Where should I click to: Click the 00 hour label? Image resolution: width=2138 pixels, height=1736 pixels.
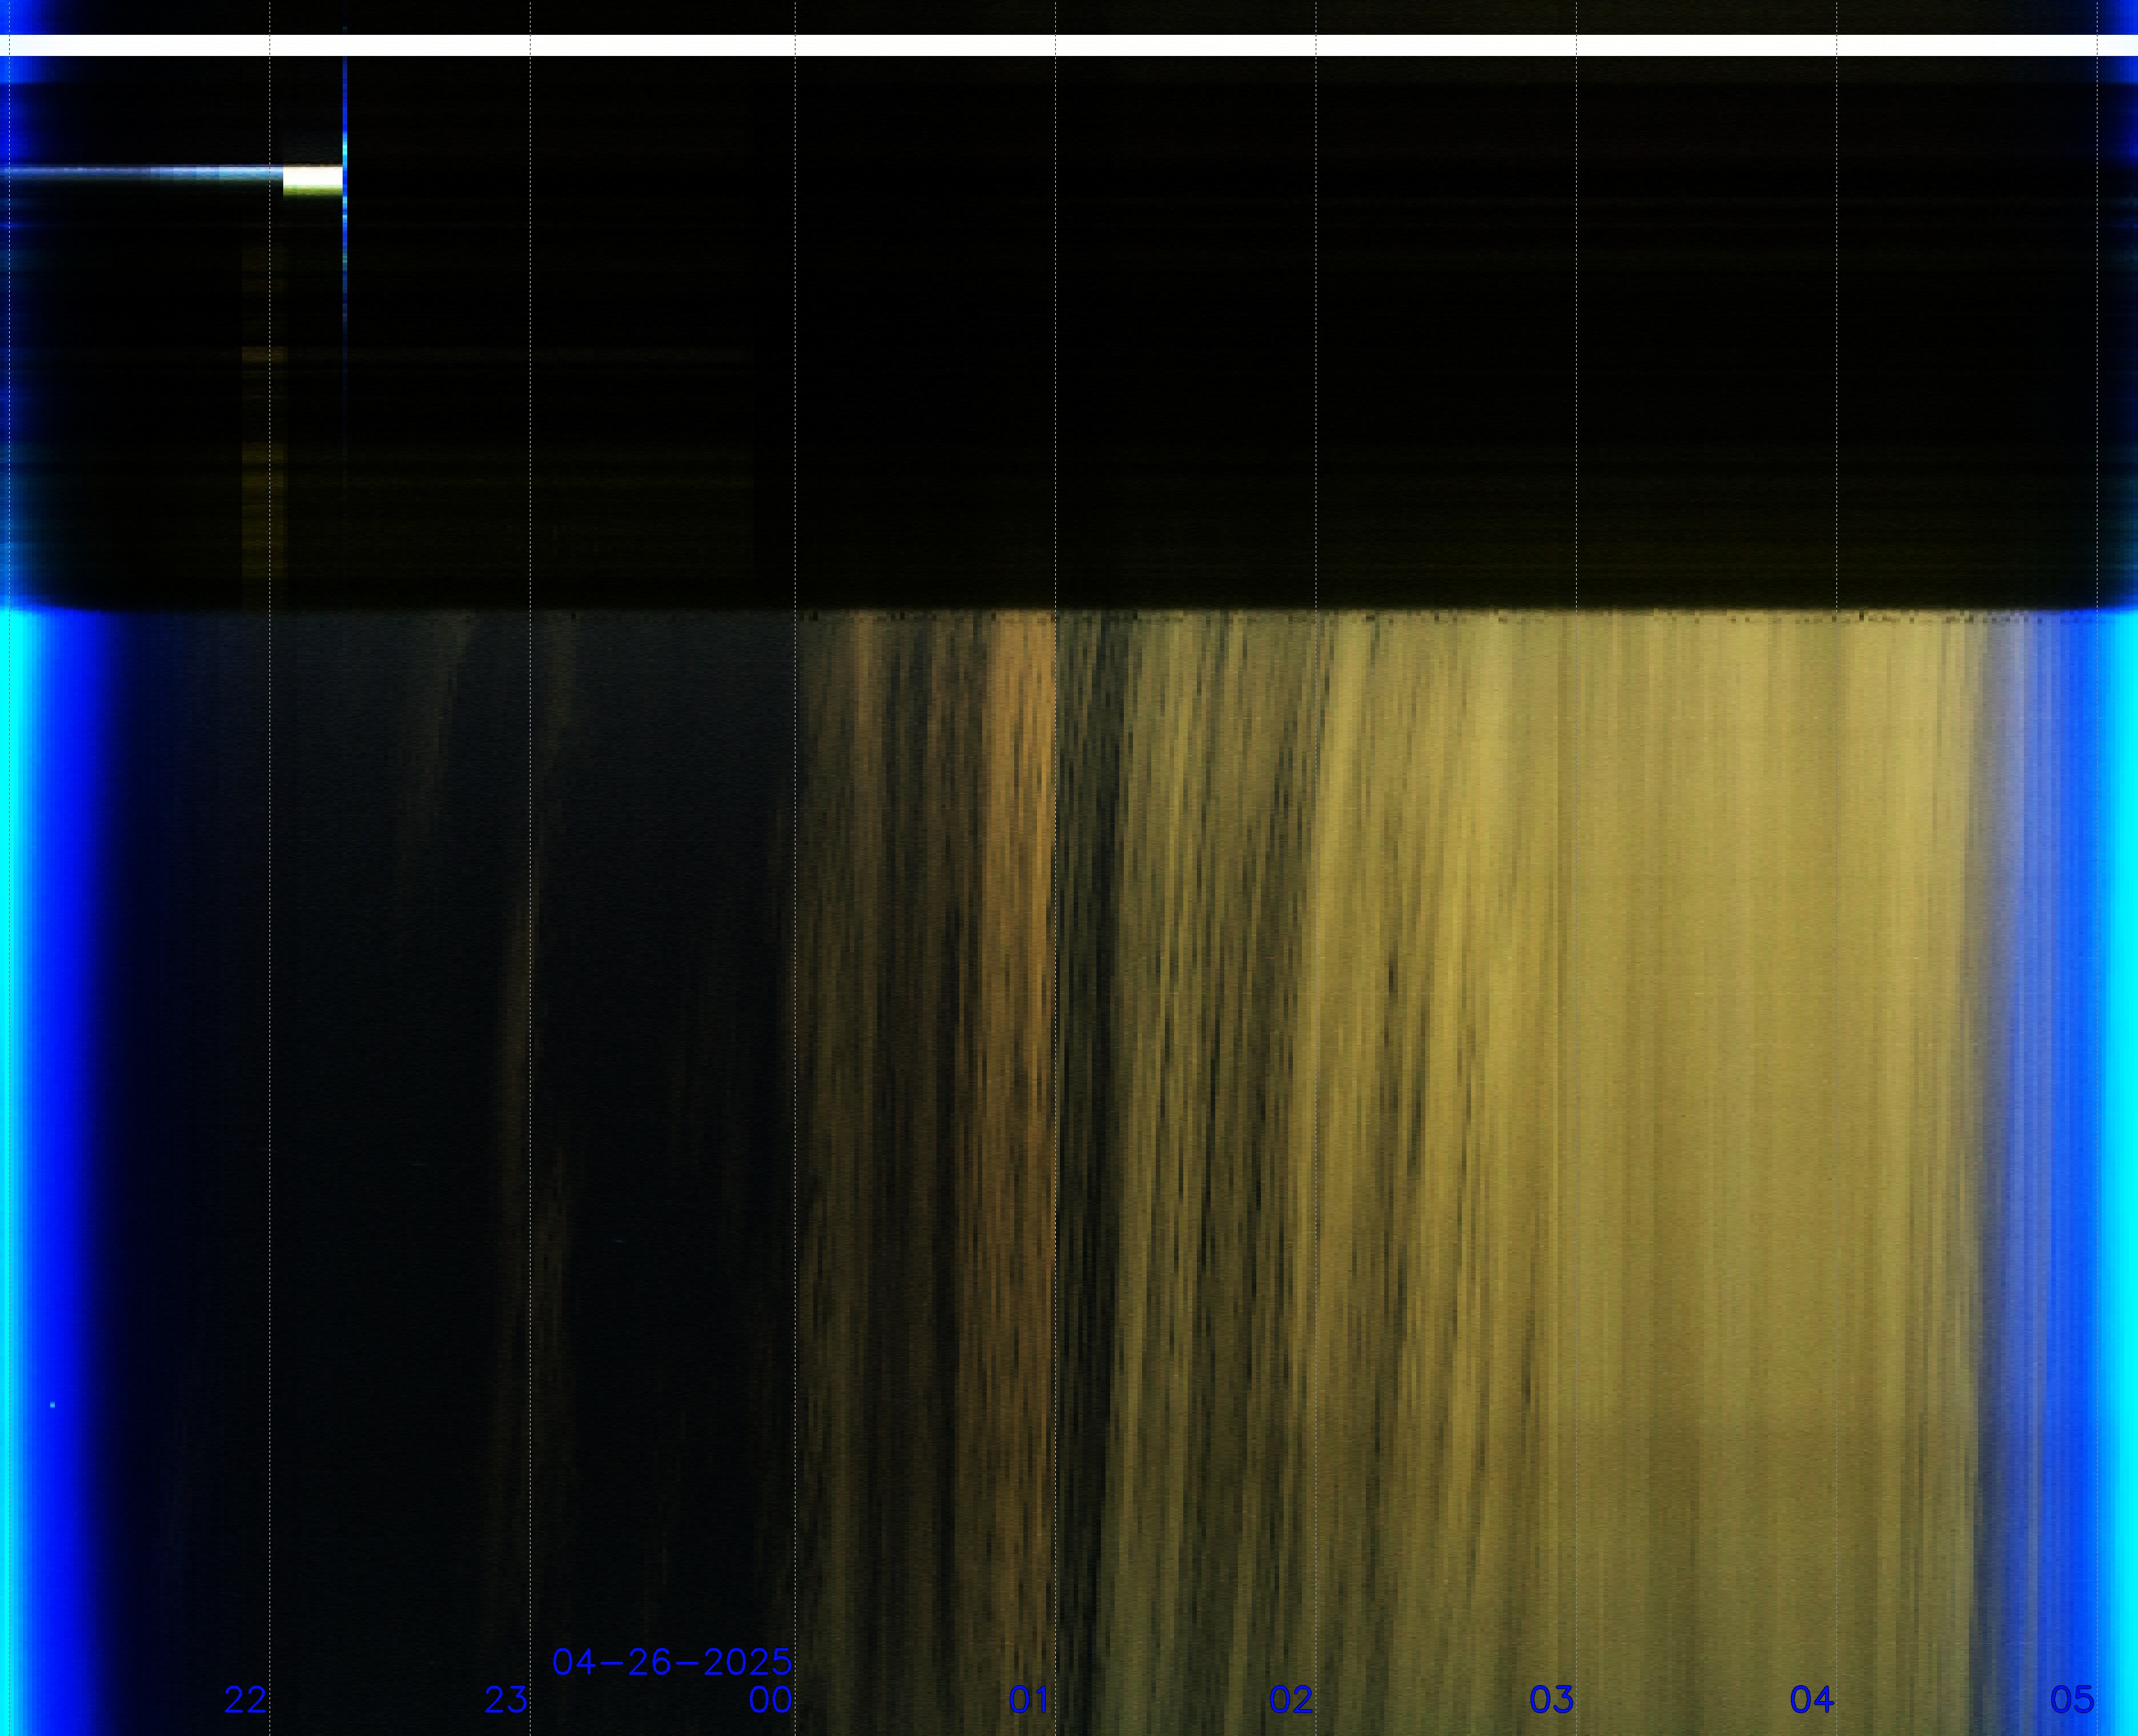point(770,1699)
